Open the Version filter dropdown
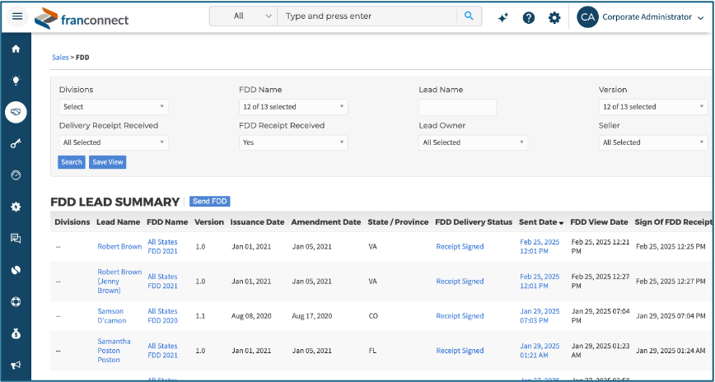This screenshot has height=382, width=715. [x=653, y=107]
